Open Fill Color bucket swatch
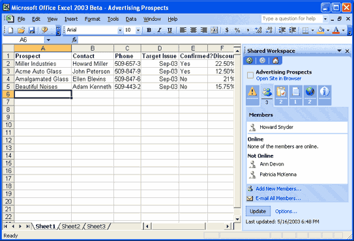 coord(321,30)
